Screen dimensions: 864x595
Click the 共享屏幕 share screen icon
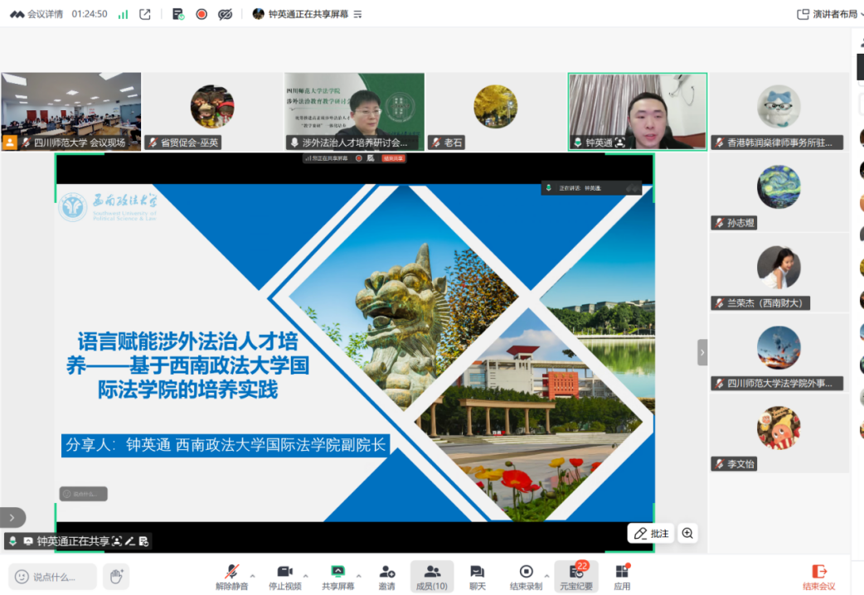coord(337,572)
